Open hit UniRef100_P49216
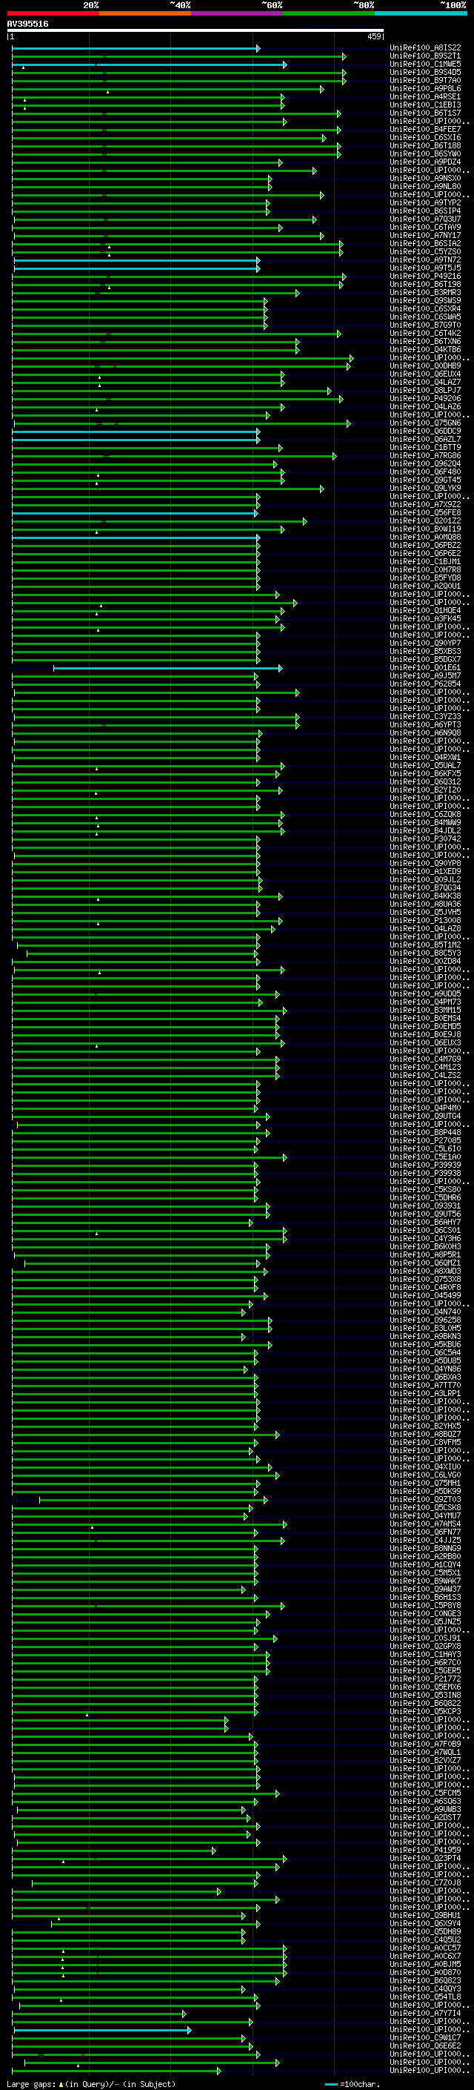Screen dimensions: 474x2090 425,277
